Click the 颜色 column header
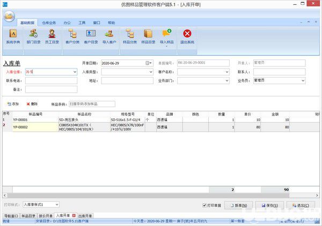Screen dimensions: 322x226 pyautogui.click(x=195, y=114)
